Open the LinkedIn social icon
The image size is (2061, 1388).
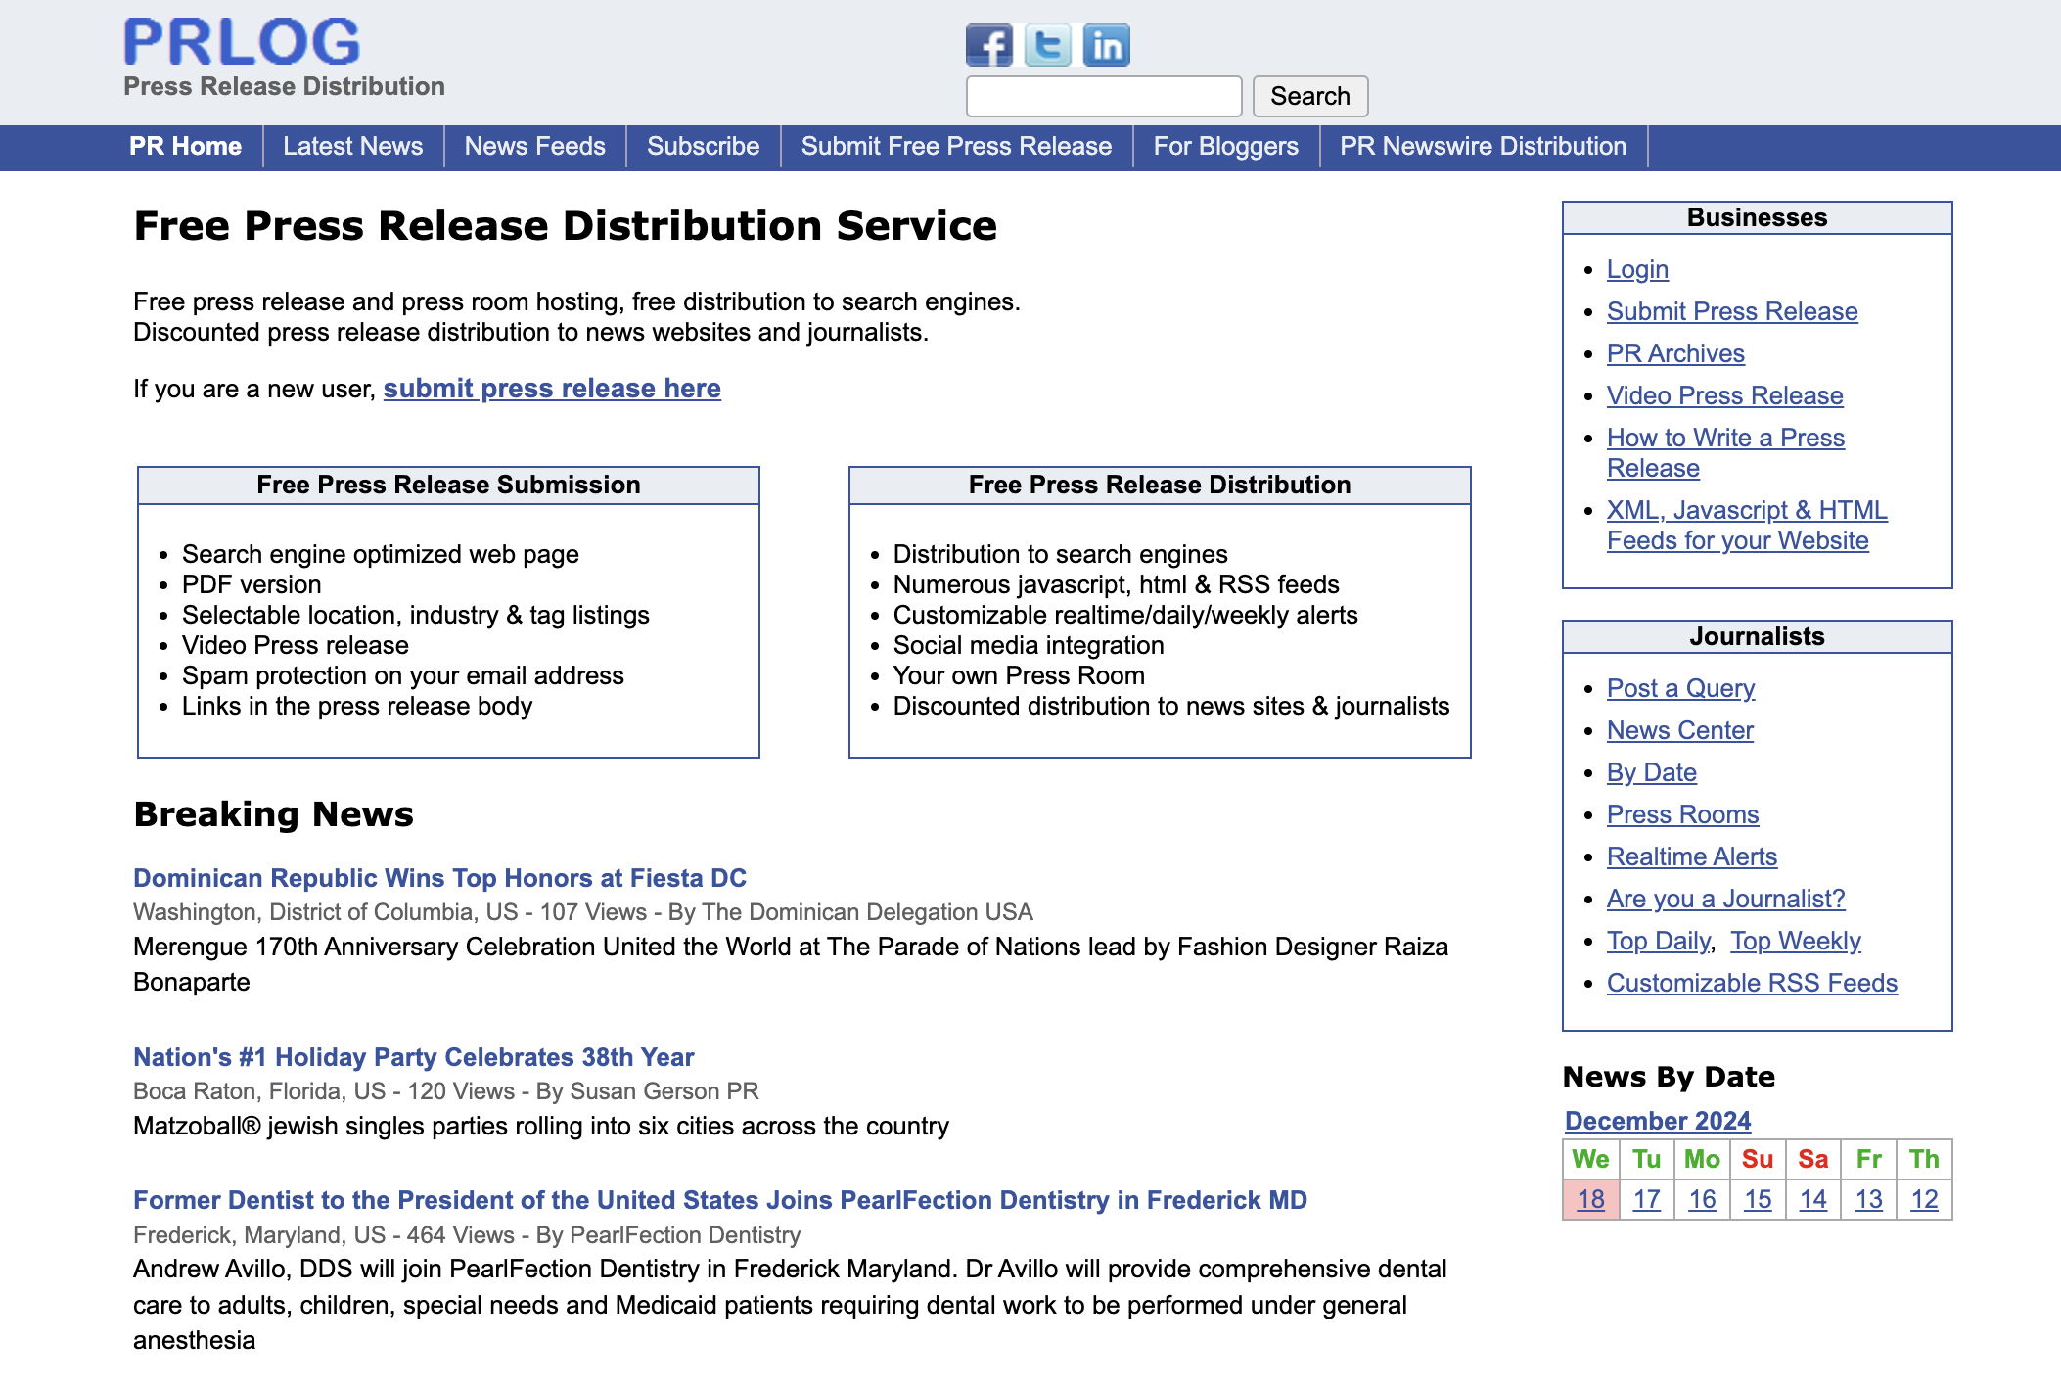[x=1106, y=45]
